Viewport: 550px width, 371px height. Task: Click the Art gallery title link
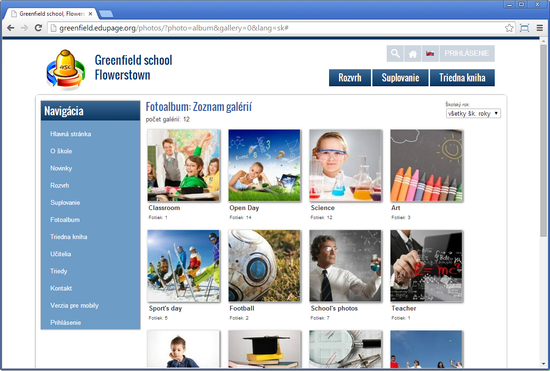396,208
